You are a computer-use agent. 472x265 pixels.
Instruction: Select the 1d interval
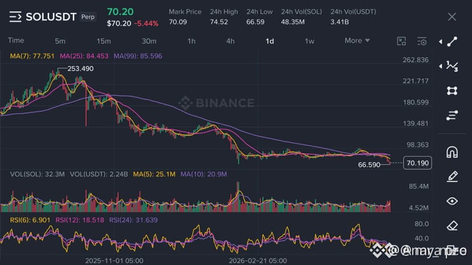(x=270, y=41)
